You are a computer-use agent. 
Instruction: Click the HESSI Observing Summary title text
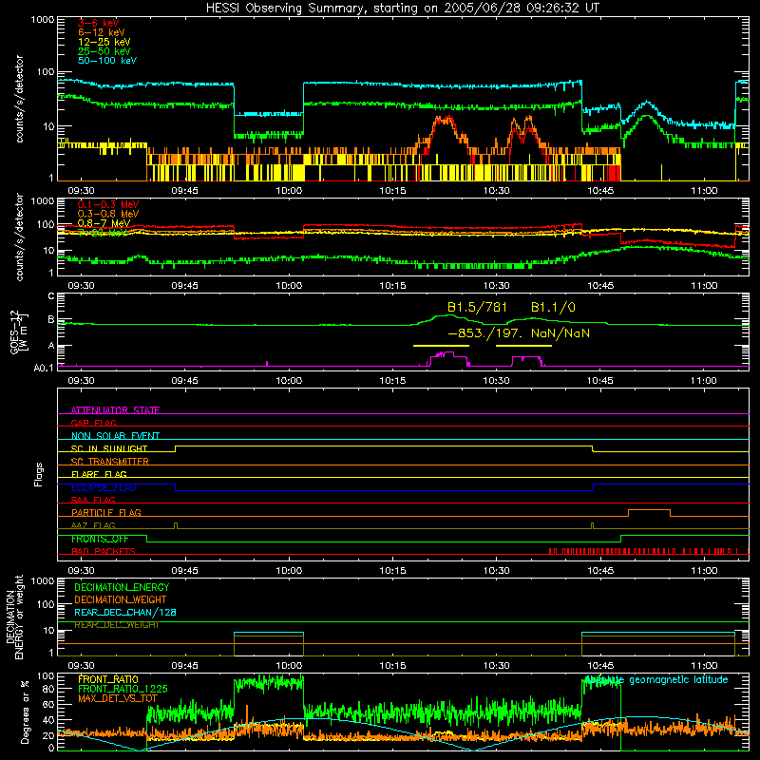(403, 9)
